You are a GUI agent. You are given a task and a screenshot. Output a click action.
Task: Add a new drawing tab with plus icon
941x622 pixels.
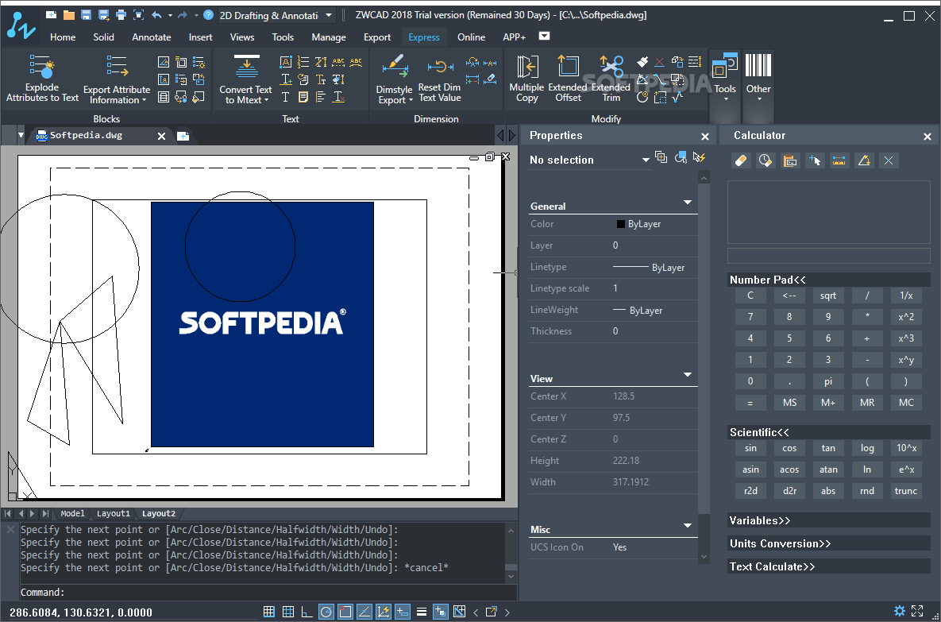pos(183,137)
